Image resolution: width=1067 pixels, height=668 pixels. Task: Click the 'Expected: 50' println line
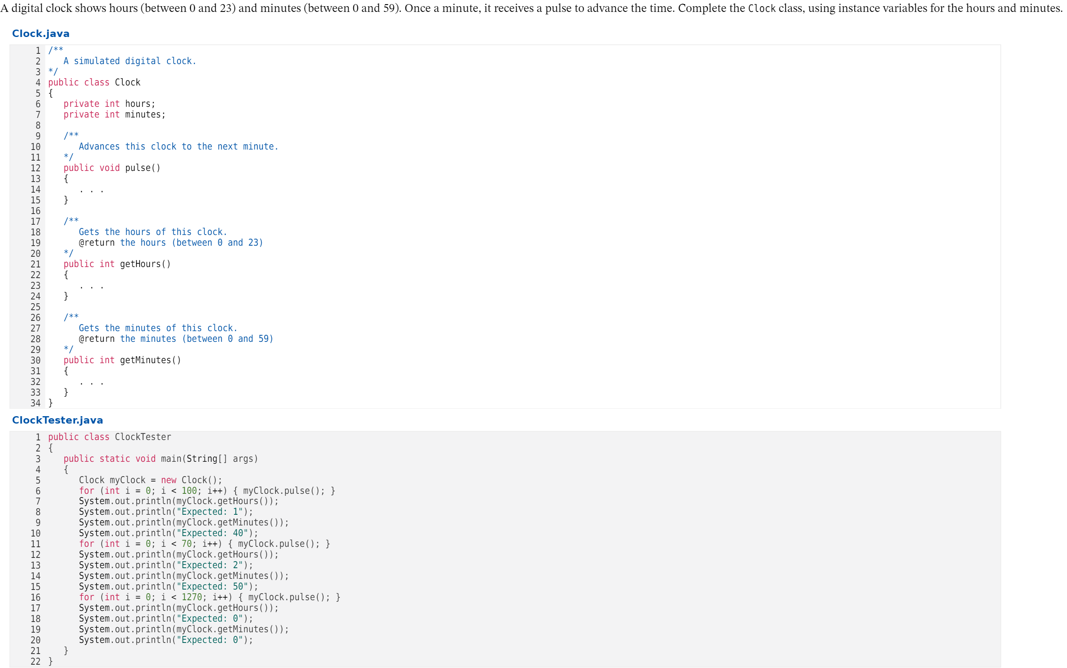click(x=169, y=587)
